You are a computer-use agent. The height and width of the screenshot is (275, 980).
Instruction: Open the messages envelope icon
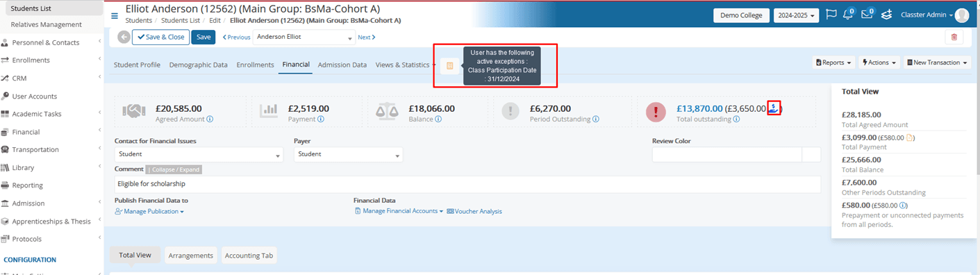tap(866, 15)
